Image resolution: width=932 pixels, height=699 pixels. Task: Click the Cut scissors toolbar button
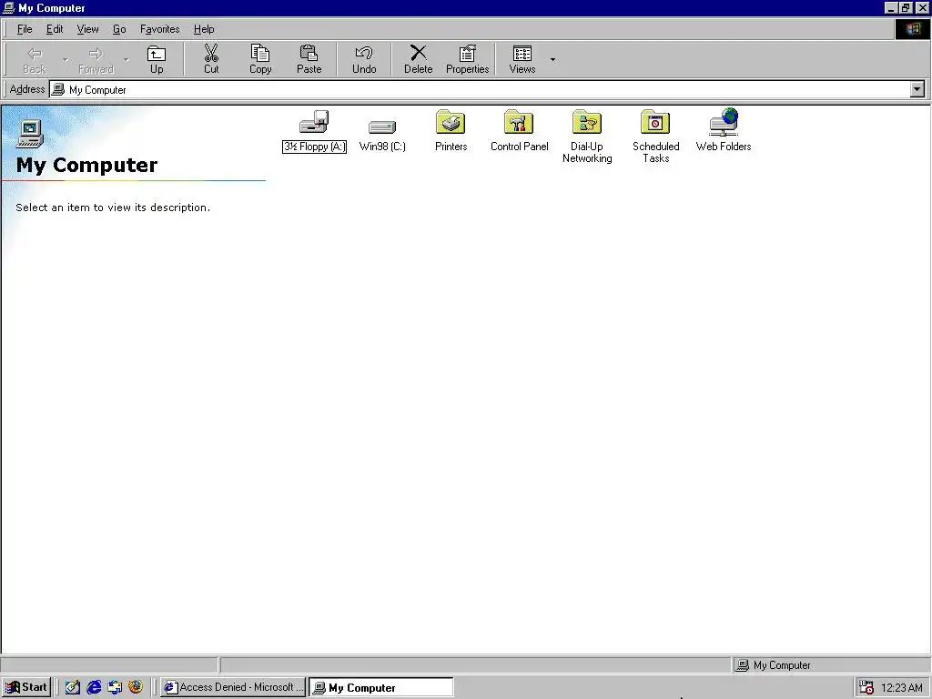click(x=211, y=59)
